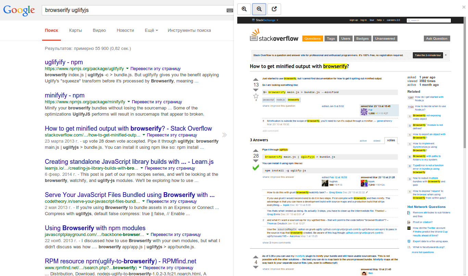
Task: Click the Ask Question button
Action: (437, 39)
